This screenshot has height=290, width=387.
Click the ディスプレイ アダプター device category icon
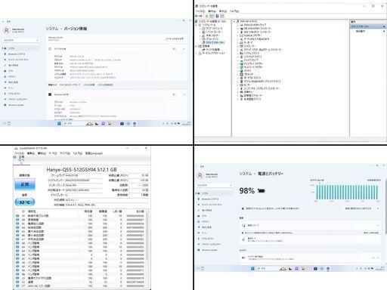(241, 63)
